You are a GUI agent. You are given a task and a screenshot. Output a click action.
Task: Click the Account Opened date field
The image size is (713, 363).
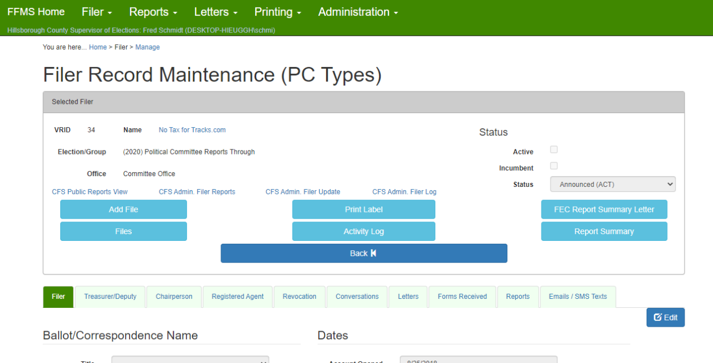pos(478,360)
